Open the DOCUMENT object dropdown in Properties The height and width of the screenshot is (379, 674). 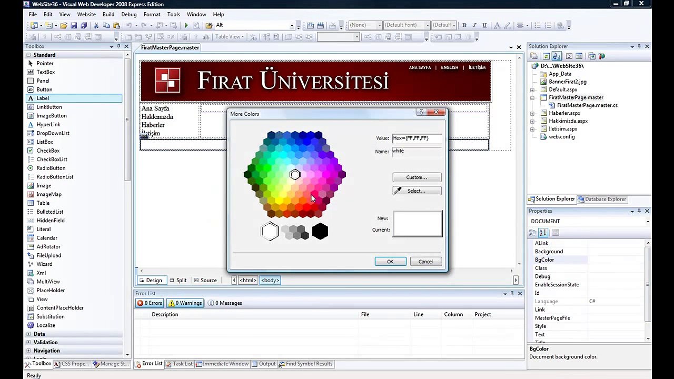(648, 222)
